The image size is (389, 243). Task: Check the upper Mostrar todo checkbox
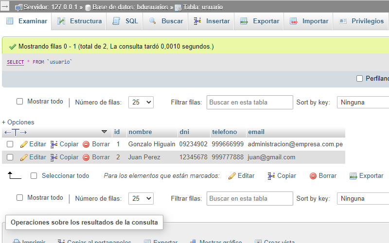tap(19, 102)
